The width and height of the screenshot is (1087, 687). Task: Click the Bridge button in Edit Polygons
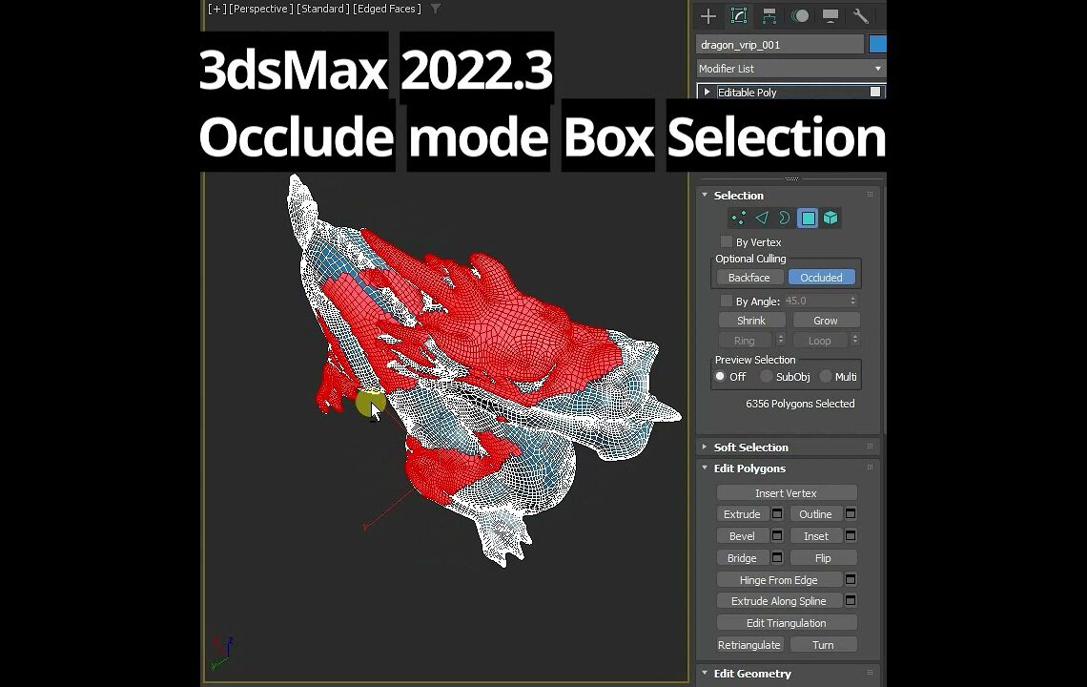tap(742, 557)
